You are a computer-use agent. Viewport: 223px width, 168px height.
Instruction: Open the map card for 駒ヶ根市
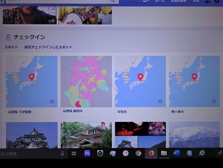click(194, 82)
